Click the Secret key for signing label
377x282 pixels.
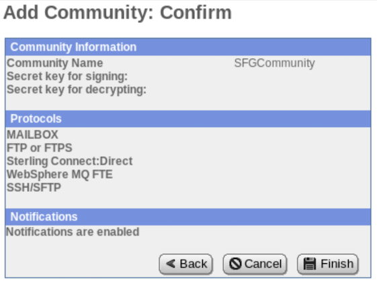pyautogui.click(x=67, y=77)
